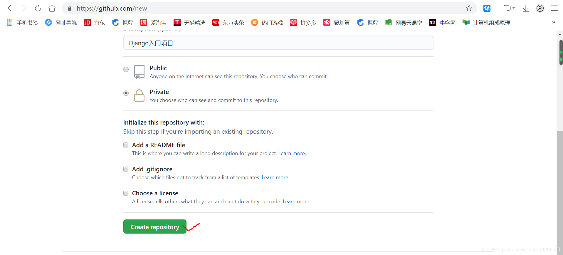Open Learn more link for .gitignore

click(275, 177)
